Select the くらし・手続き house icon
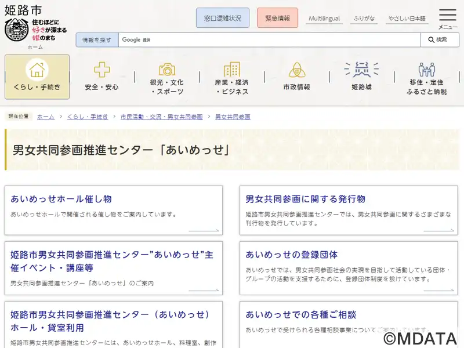Viewport: 464px width, 348px height. [x=37, y=70]
